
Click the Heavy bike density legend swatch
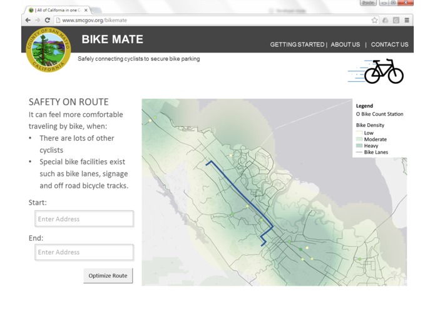[x=359, y=146]
